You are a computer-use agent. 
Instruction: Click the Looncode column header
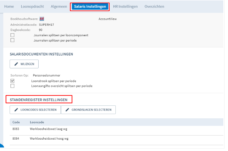37,122
